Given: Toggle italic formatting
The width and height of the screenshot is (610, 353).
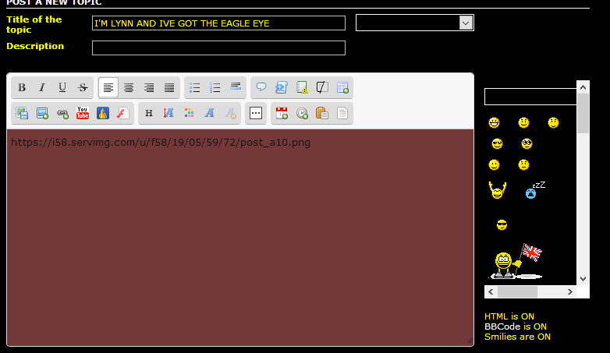Looking at the screenshot, I should [x=42, y=87].
